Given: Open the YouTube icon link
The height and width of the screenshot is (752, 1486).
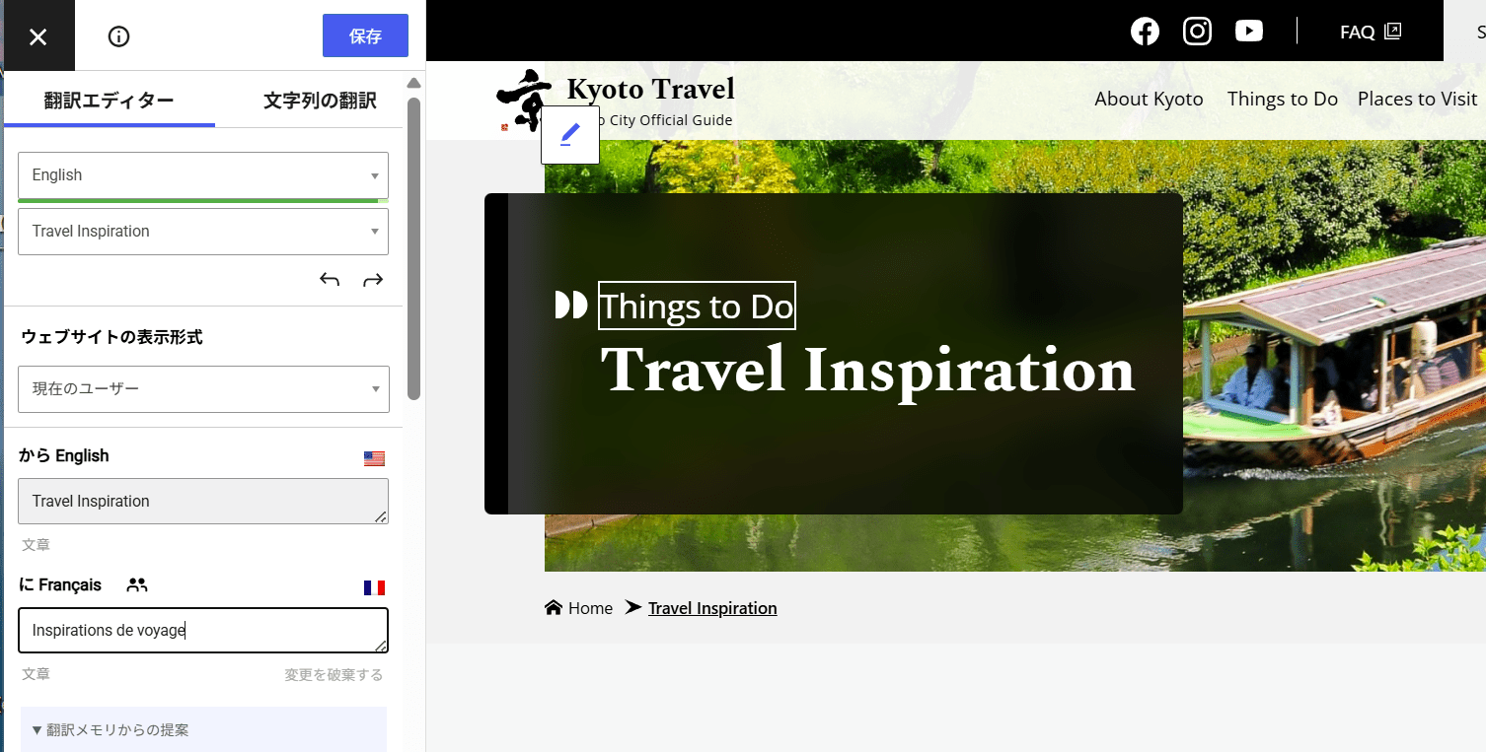Looking at the screenshot, I should pos(1249,32).
